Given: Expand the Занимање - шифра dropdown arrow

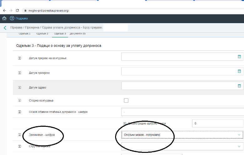Looking at the screenshot, I should pos(239,135).
